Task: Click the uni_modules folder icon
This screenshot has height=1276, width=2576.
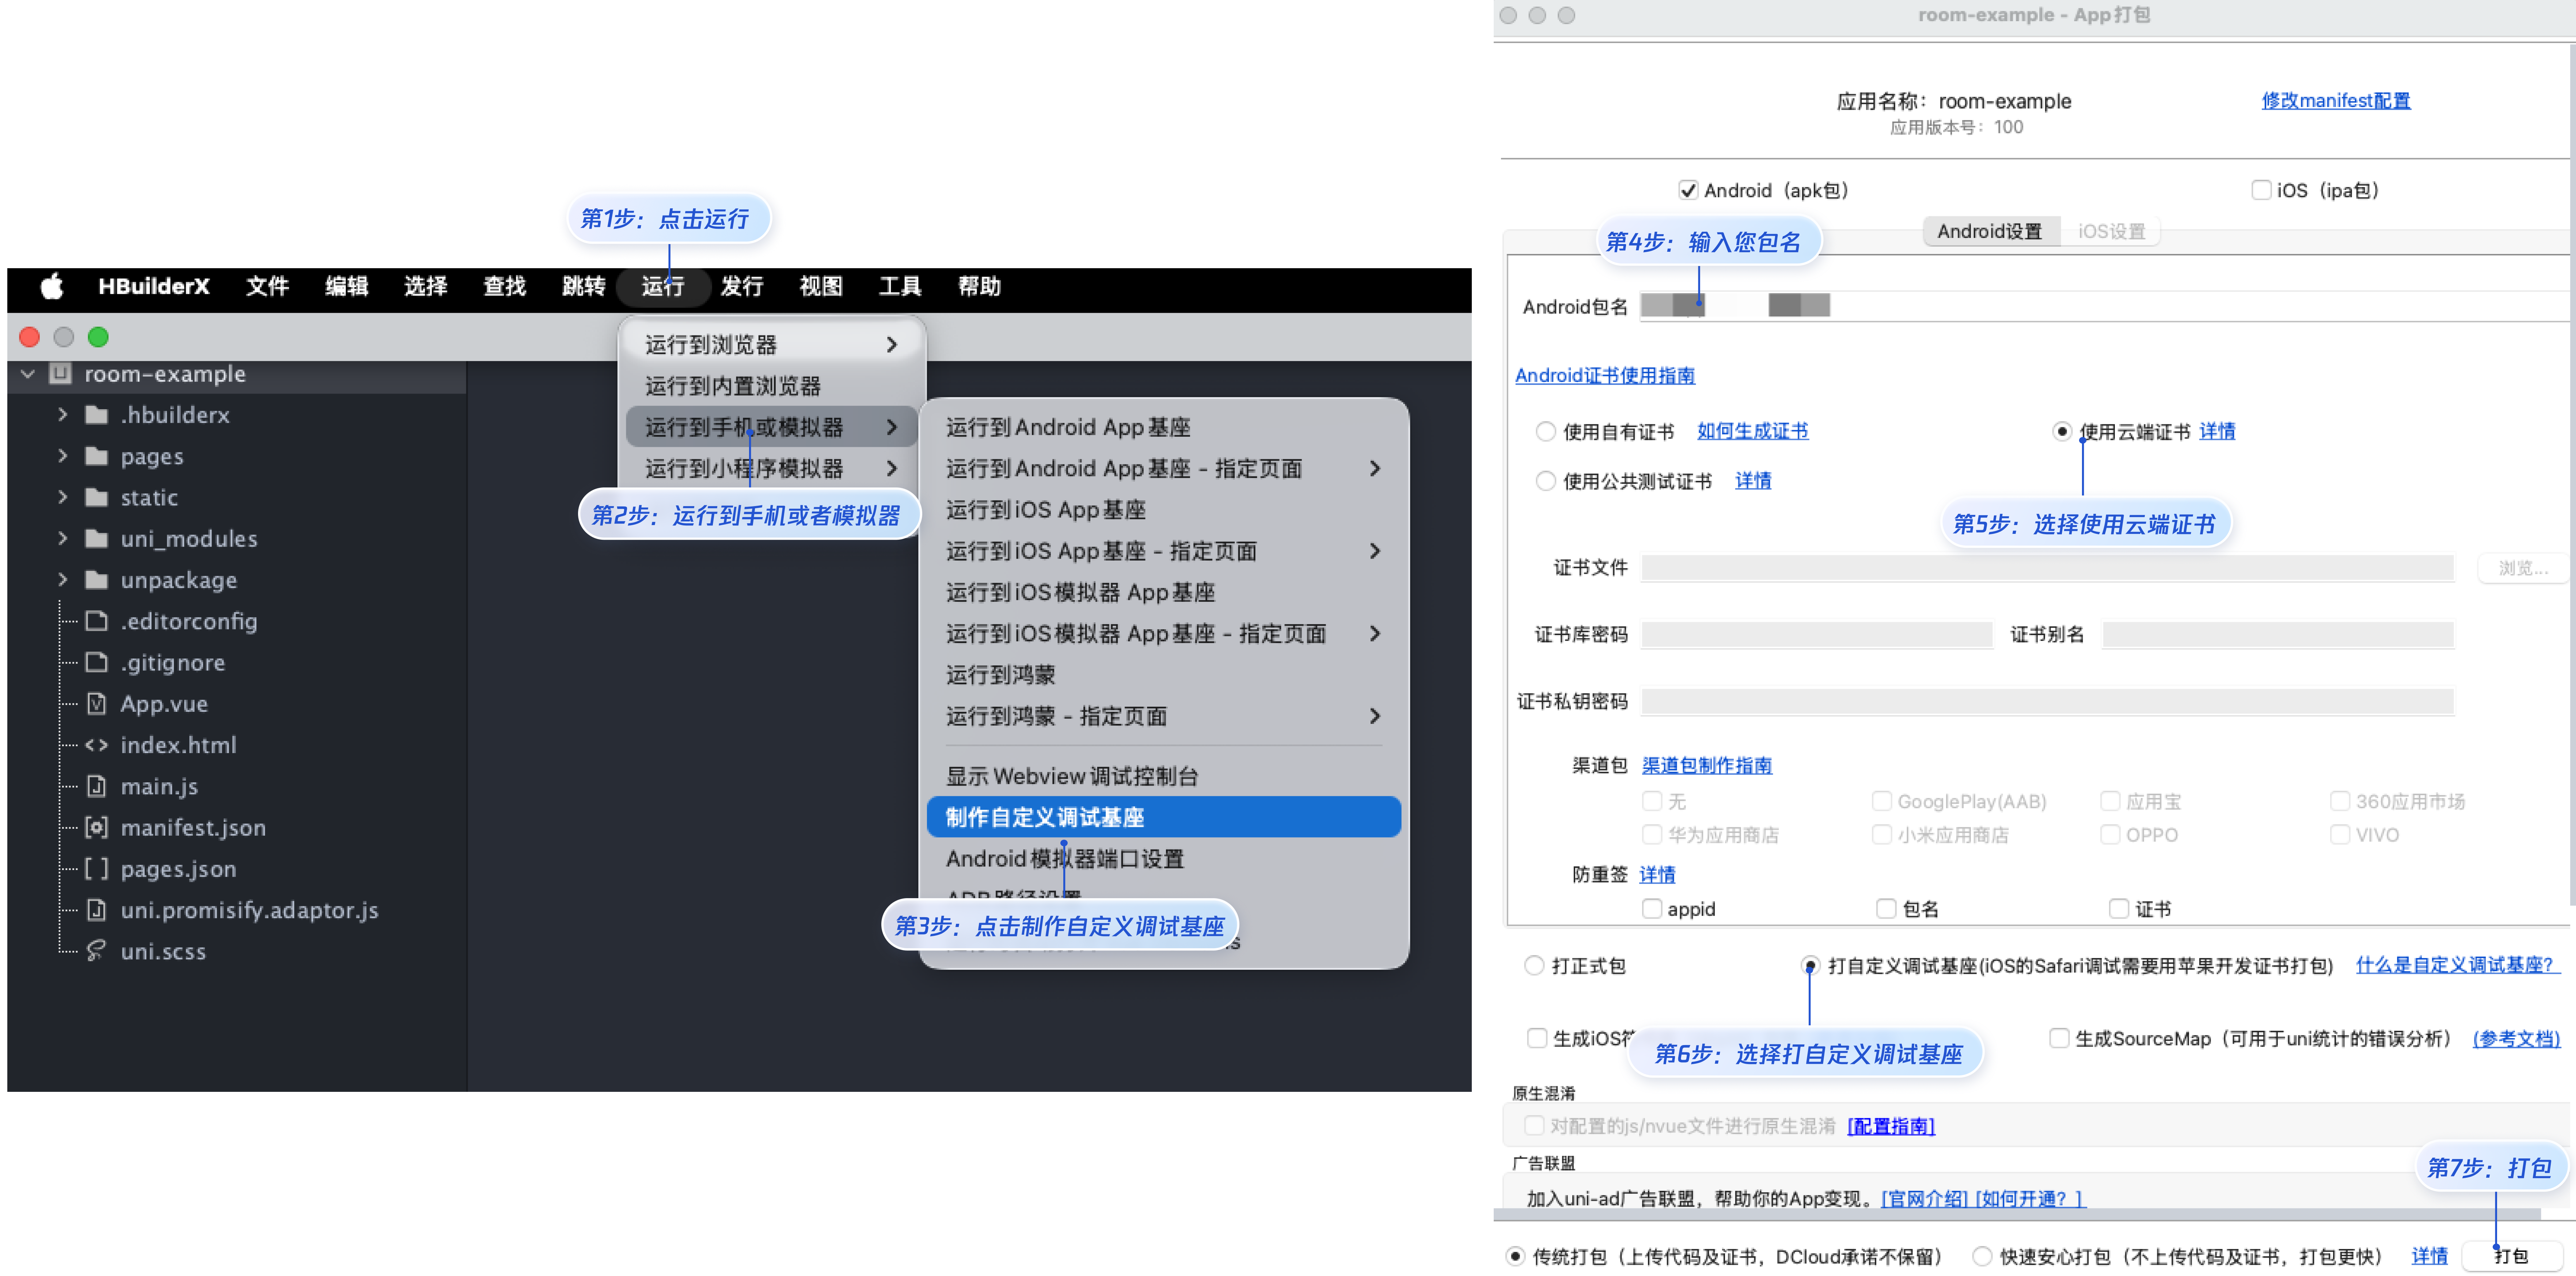Action: [x=96, y=539]
